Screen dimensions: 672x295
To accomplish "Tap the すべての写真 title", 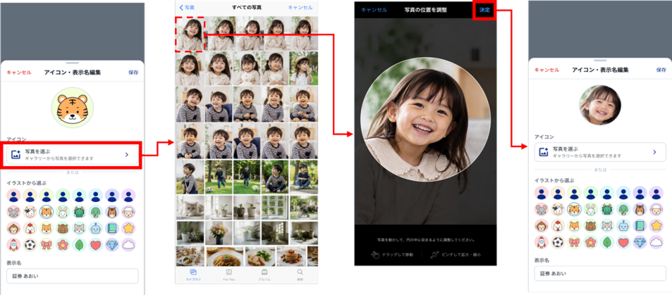I will (247, 8).
